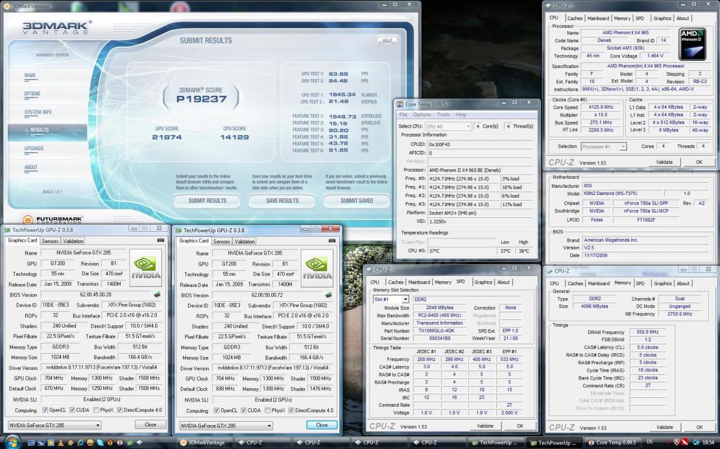The image size is (720, 449).
Task: Click the Save Results button
Action: (282, 201)
